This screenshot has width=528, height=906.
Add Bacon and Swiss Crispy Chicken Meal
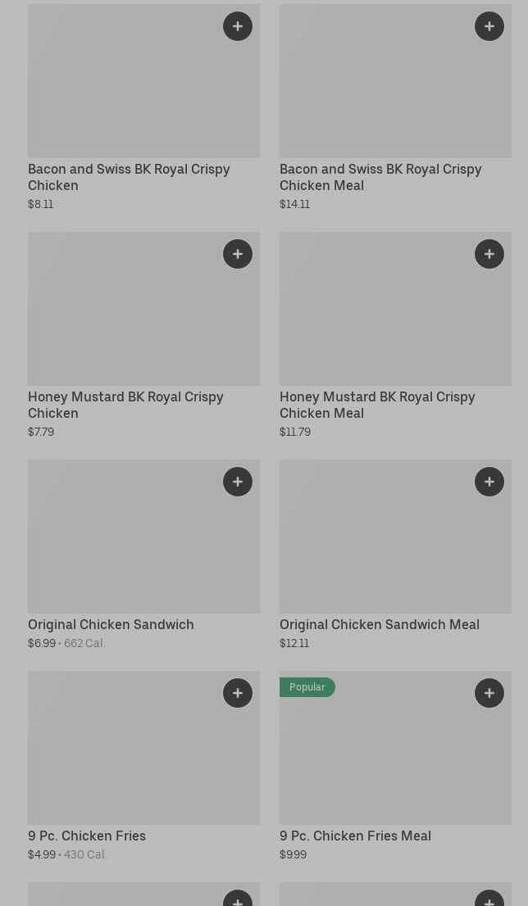[489, 26]
